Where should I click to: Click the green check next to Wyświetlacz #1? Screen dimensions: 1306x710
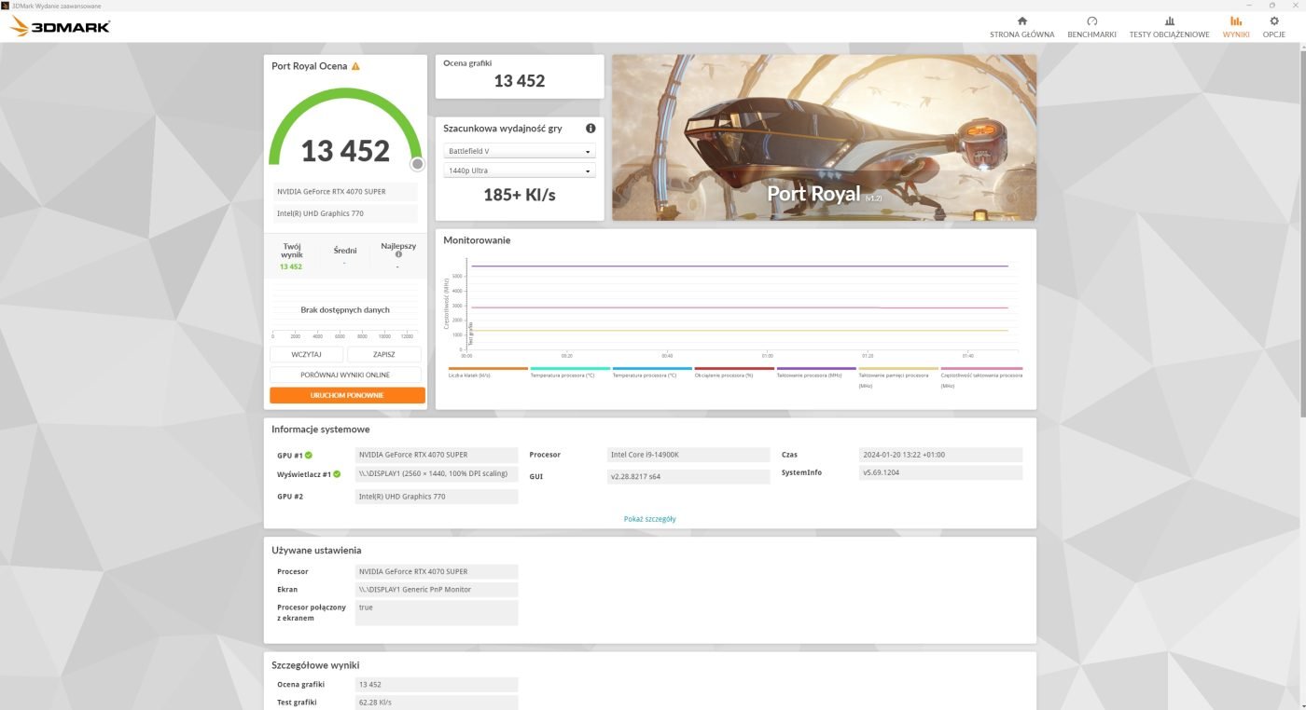point(338,474)
